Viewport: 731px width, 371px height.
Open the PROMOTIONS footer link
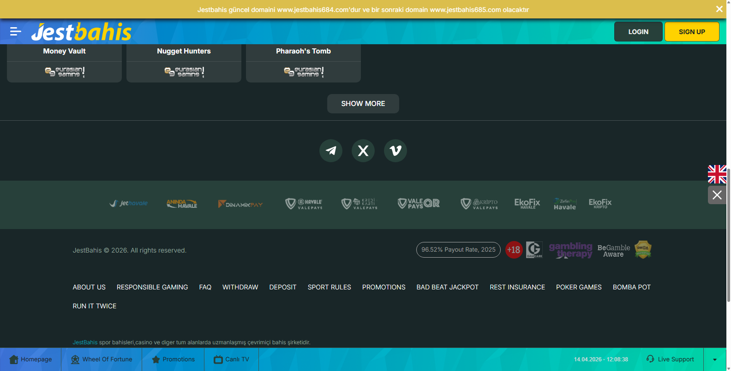click(384, 287)
